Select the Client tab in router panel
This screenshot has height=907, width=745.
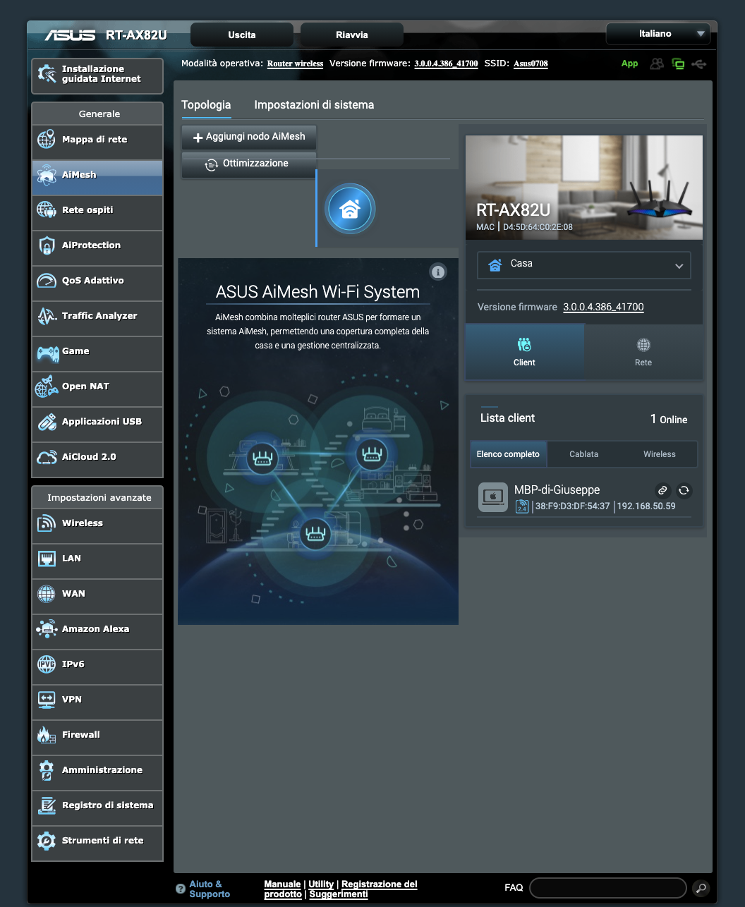(525, 352)
